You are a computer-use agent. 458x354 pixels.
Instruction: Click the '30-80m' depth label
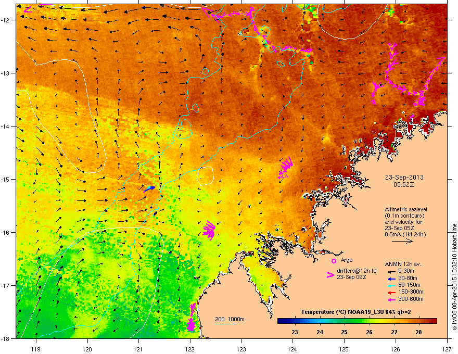[408, 279]
